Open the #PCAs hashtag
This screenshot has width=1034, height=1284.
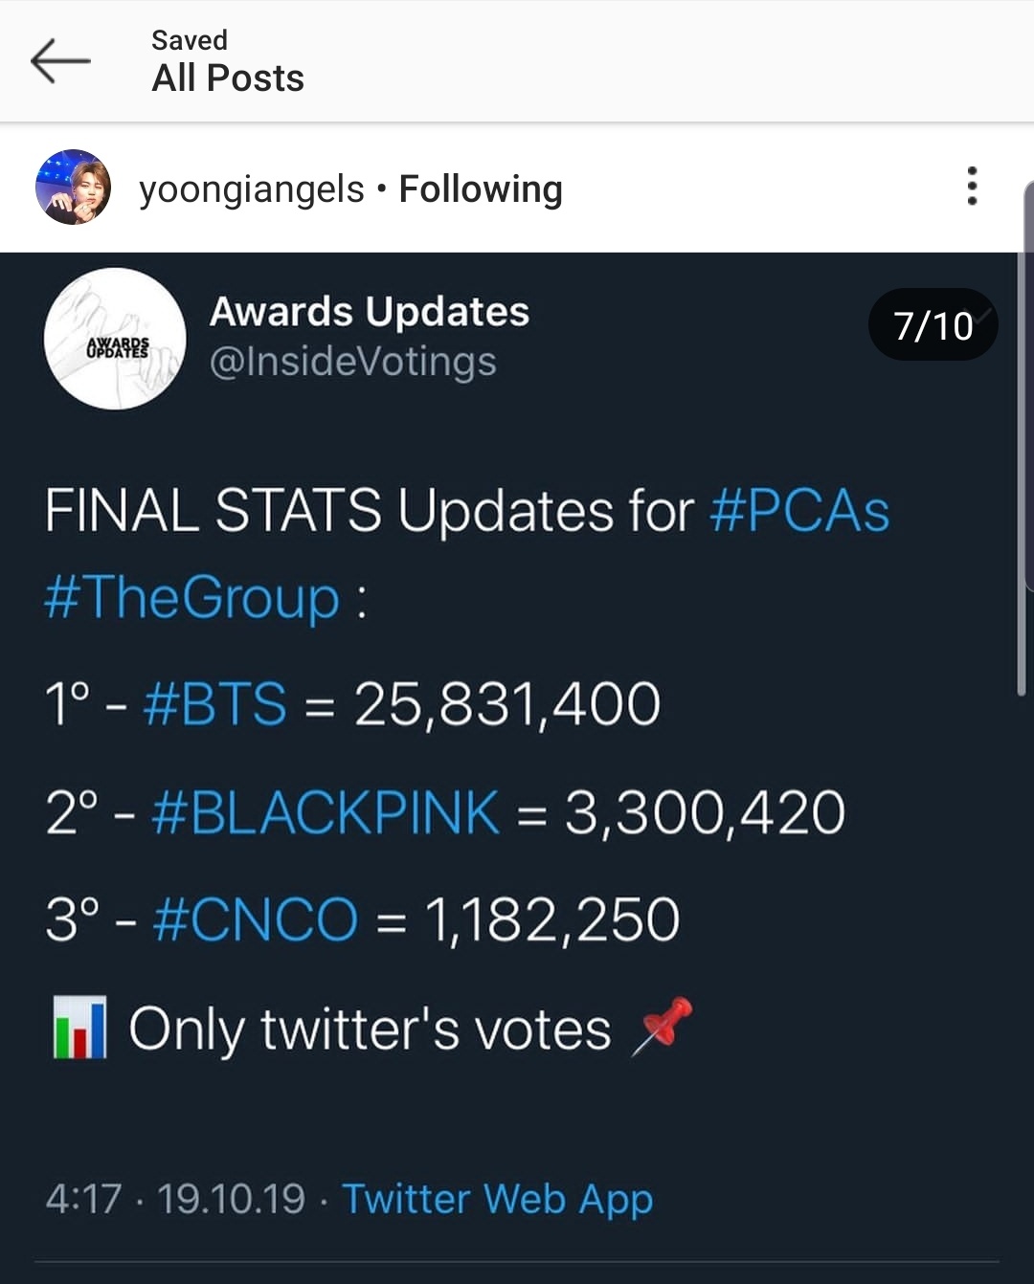point(799,510)
